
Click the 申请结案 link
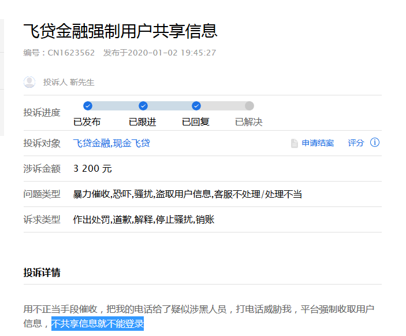tap(318, 143)
